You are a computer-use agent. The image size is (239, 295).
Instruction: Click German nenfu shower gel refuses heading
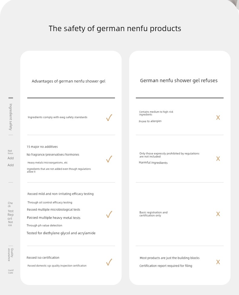pos(179,80)
